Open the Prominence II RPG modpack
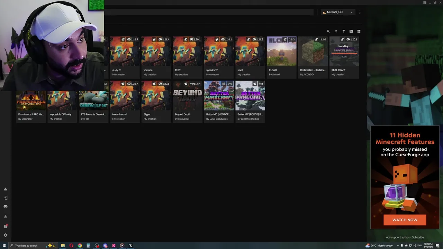 point(31,102)
